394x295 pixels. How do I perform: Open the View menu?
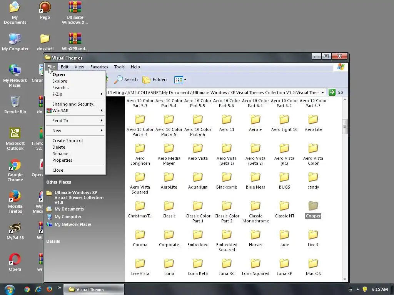pyautogui.click(x=79, y=67)
